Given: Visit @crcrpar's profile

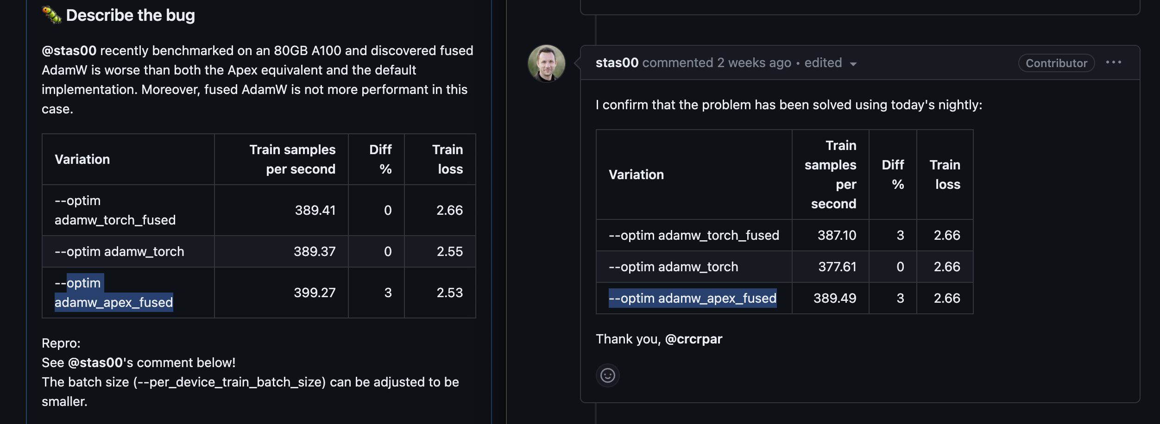Looking at the screenshot, I should point(693,339).
